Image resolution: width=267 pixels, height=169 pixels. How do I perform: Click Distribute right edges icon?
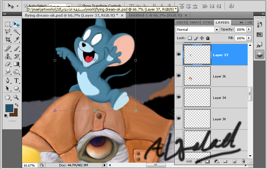coord(219,6)
